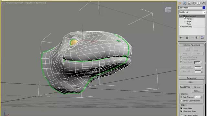Click the grayed Loop button
The height and width of the screenshot is (116, 207).
point(198,53)
